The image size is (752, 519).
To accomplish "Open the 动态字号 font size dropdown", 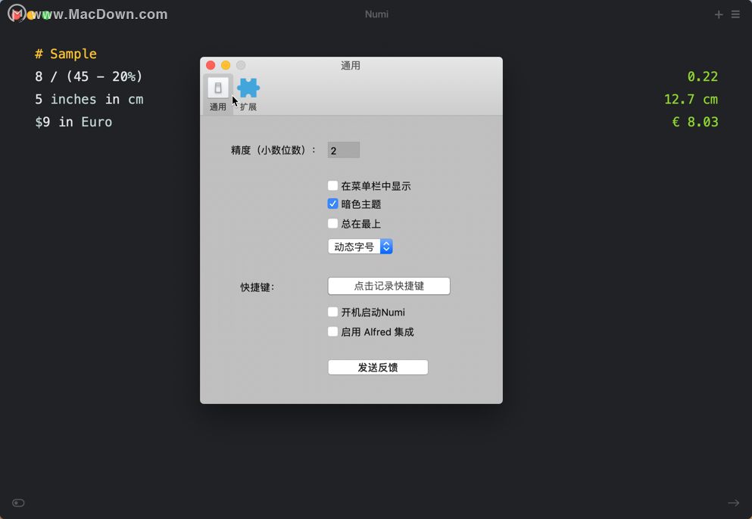I will [360, 247].
